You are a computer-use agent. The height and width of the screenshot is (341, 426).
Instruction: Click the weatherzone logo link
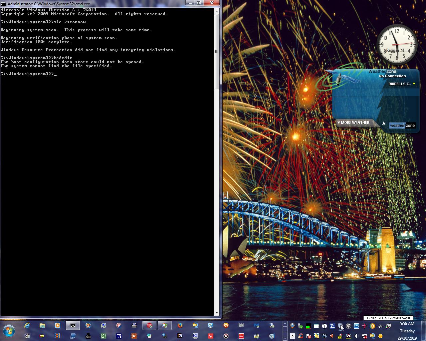click(402, 126)
